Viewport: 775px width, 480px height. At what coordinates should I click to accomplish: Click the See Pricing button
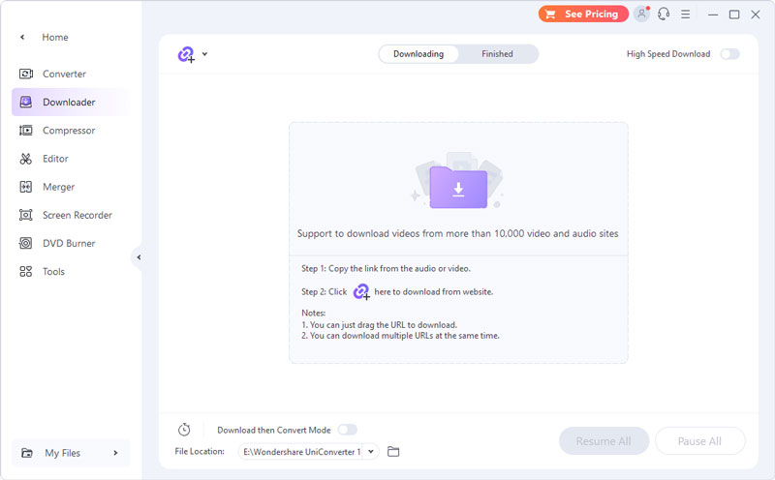(582, 15)
